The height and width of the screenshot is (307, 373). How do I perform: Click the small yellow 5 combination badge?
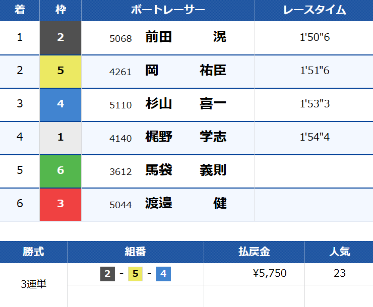coord(135,274)
